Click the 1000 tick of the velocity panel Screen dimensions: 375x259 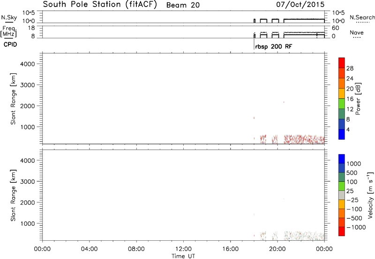click(27, 223)
